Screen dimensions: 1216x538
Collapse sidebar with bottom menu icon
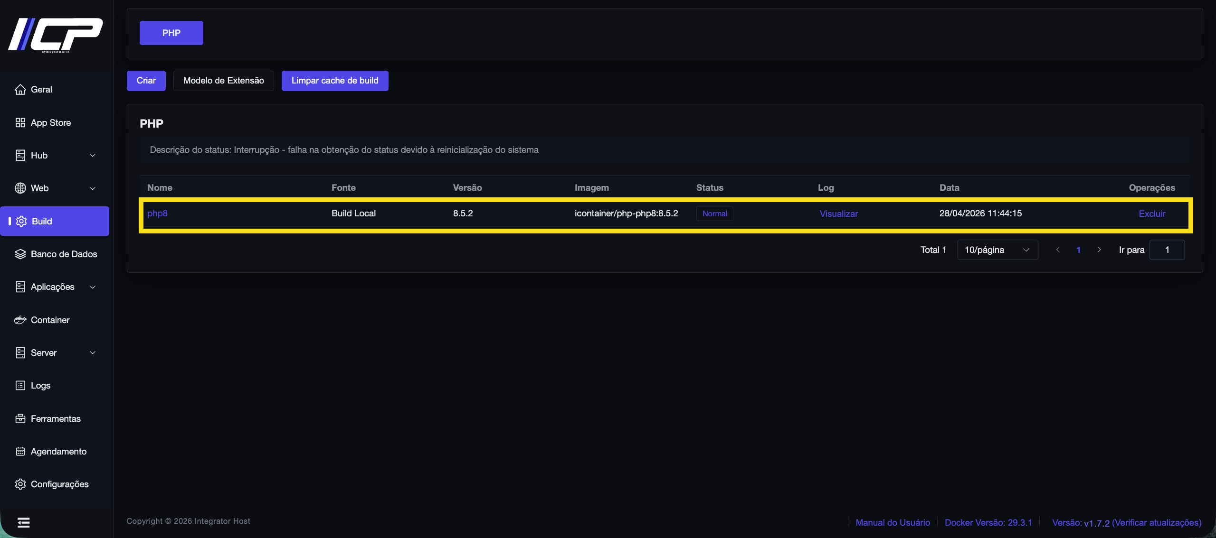[23, 522]
